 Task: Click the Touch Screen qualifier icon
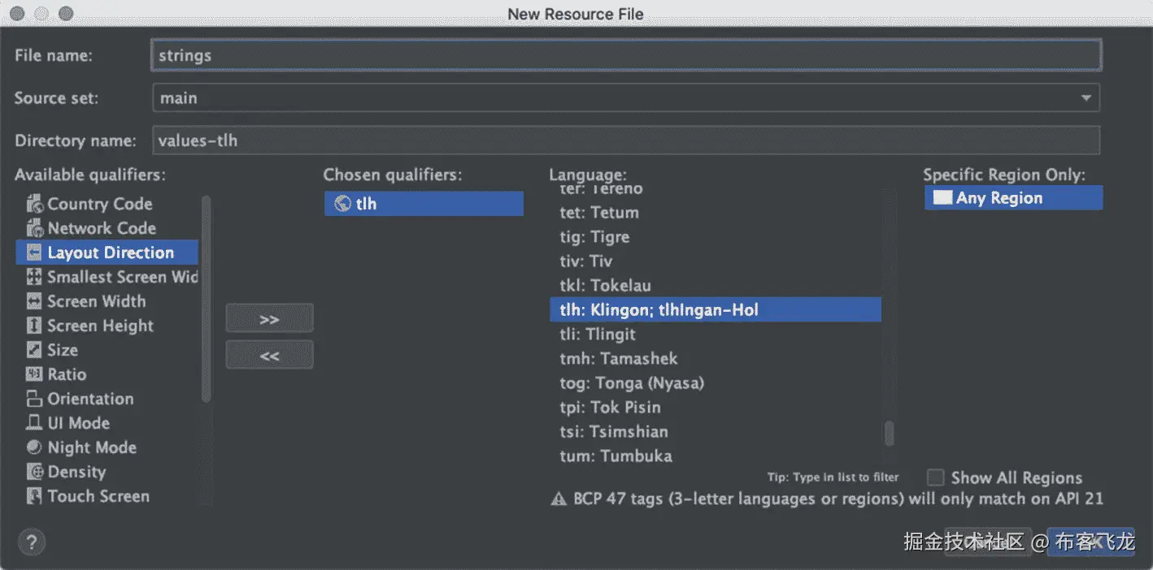click(34, 496)
